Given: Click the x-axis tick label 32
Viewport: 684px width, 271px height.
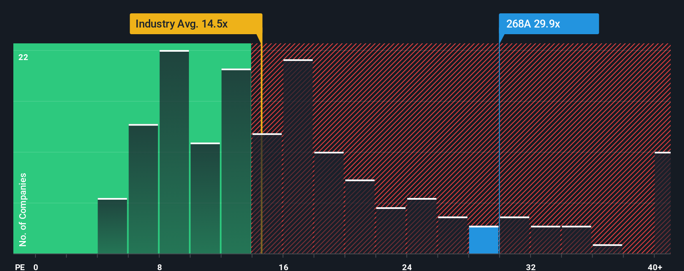Looking at the screenshot, I should pyautogui.click(x=531, y=267).
